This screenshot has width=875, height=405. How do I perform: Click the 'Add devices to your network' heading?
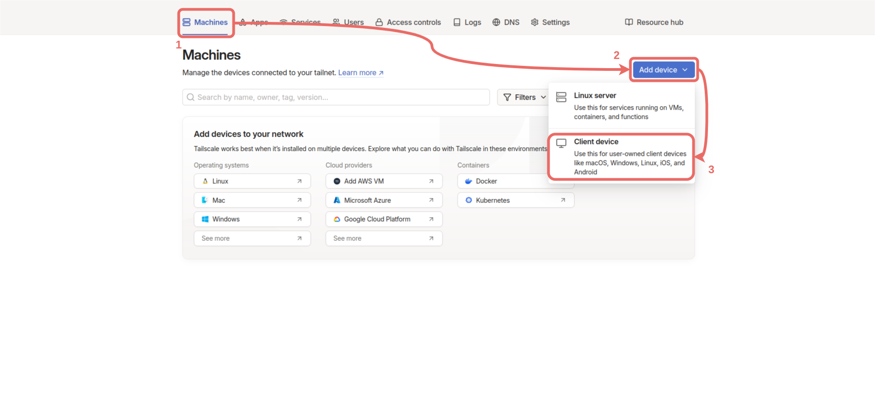click(x=248, y=134)
